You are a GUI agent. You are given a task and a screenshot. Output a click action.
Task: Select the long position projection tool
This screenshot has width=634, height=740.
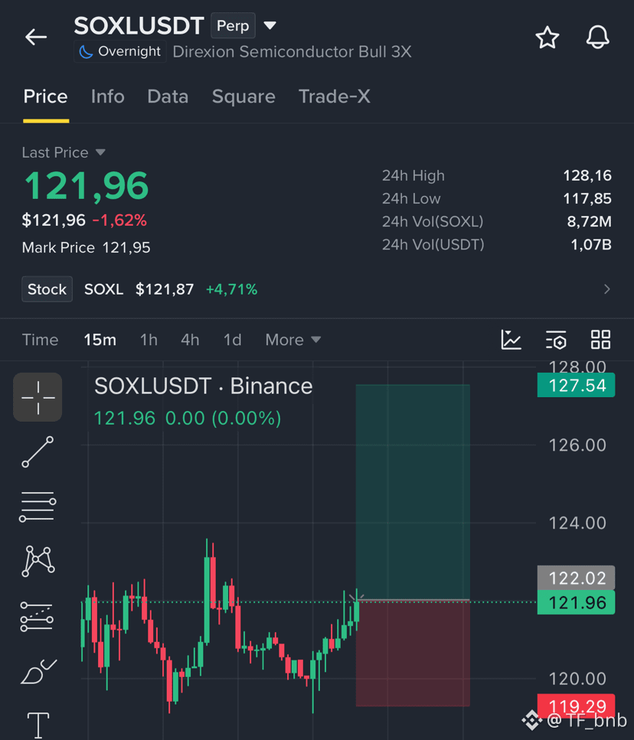point(37,617)
